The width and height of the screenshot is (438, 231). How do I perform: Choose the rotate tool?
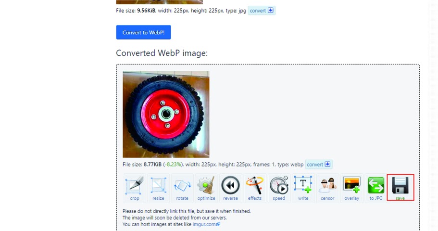(182, 188)
